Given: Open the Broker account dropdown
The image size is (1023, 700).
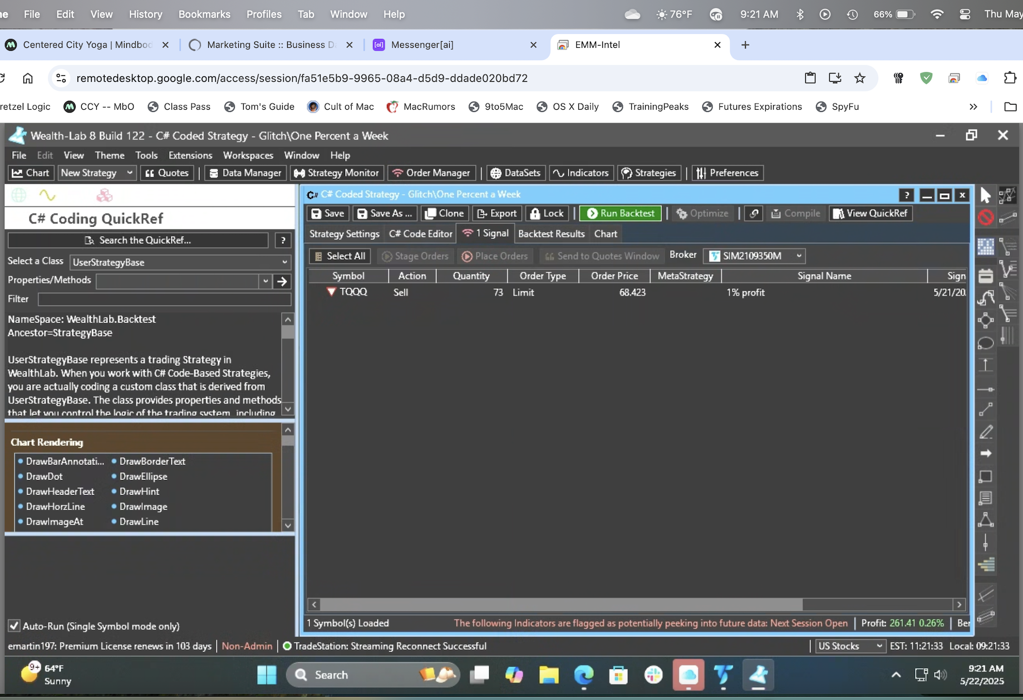Looking at the screenshot, I should pyautogui.click(x=754, y=256).
